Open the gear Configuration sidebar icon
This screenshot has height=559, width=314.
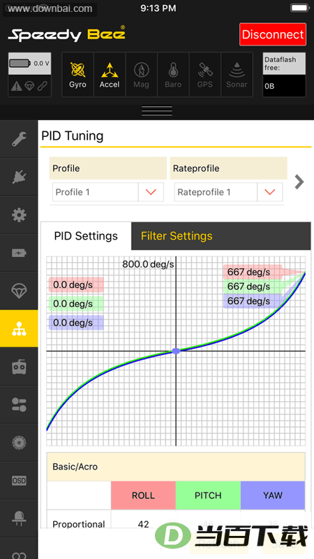pyautogui.click(x=19, y=215)
